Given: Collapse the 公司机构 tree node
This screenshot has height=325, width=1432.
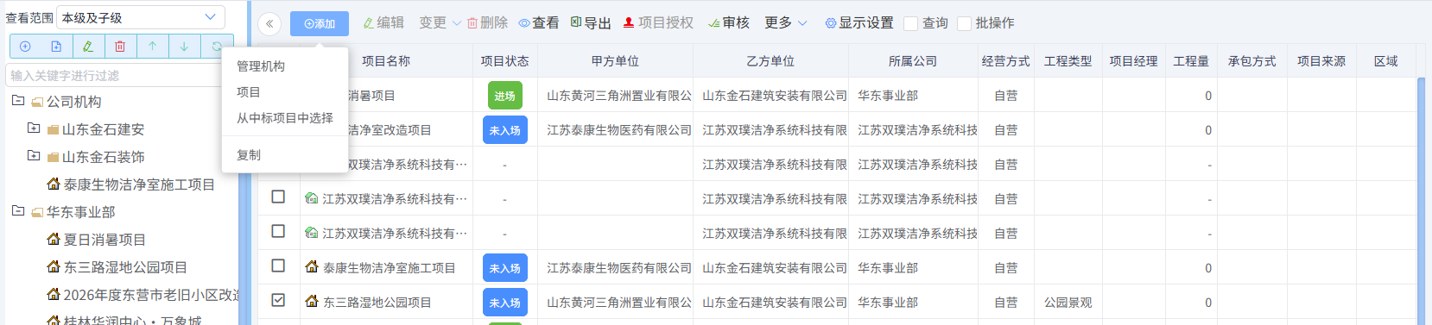Looking at the screenshot, I should (x=17, y=101).
